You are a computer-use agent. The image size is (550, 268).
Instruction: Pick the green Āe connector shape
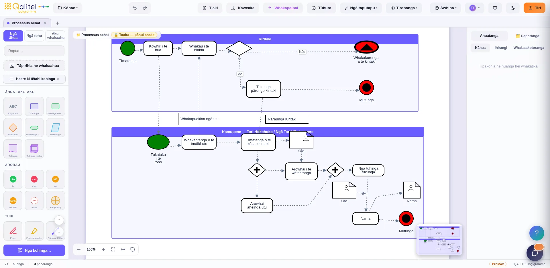point(13,179)
